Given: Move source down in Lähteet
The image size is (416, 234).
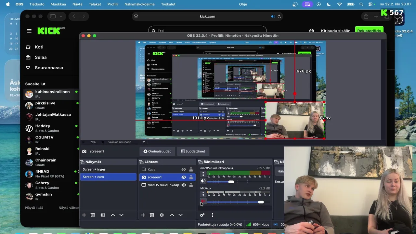Looking at the screenshot, I should [180, 215].
